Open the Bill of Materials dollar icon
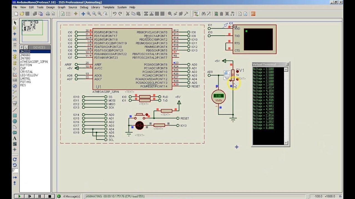The image size is (355, 199). coord(240,14)
